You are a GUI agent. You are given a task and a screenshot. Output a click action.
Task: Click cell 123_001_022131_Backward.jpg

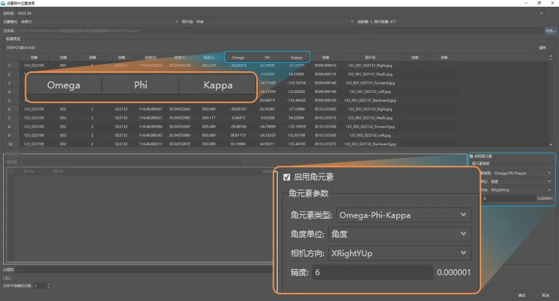370,100
